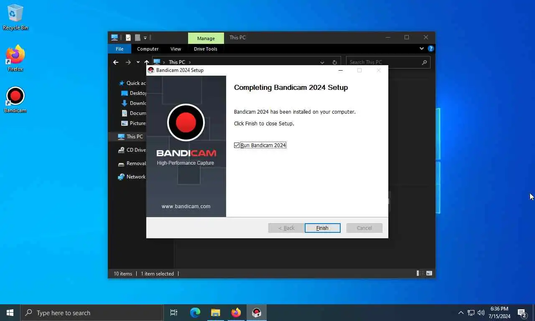Open Desktop folder in navigation pane

133,93
